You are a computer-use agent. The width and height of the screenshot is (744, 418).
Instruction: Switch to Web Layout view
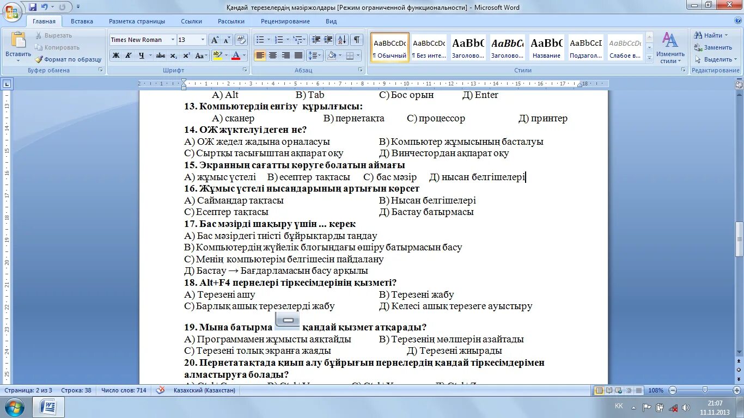pyautogui.click(x=619, y=390)
